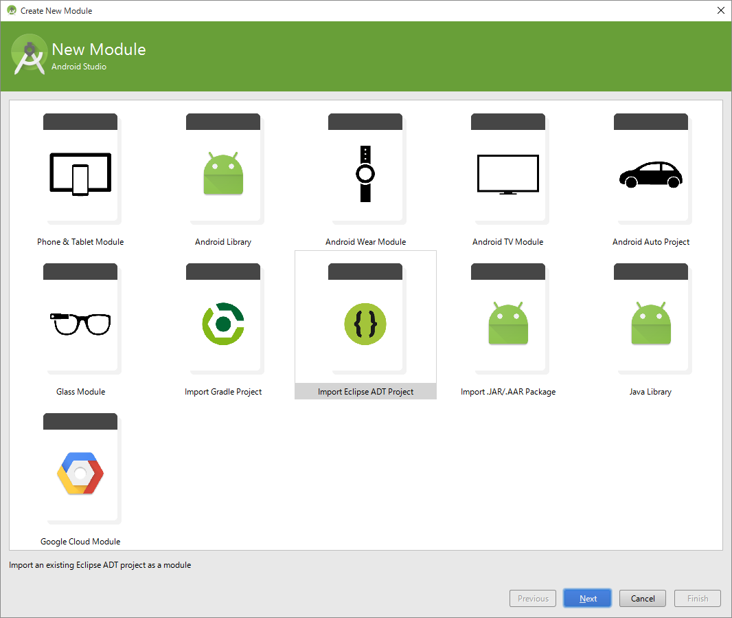732x618 pixels.
Task: Choose Import .JAR/.AAR Package
Action: [x=507, y=323]
